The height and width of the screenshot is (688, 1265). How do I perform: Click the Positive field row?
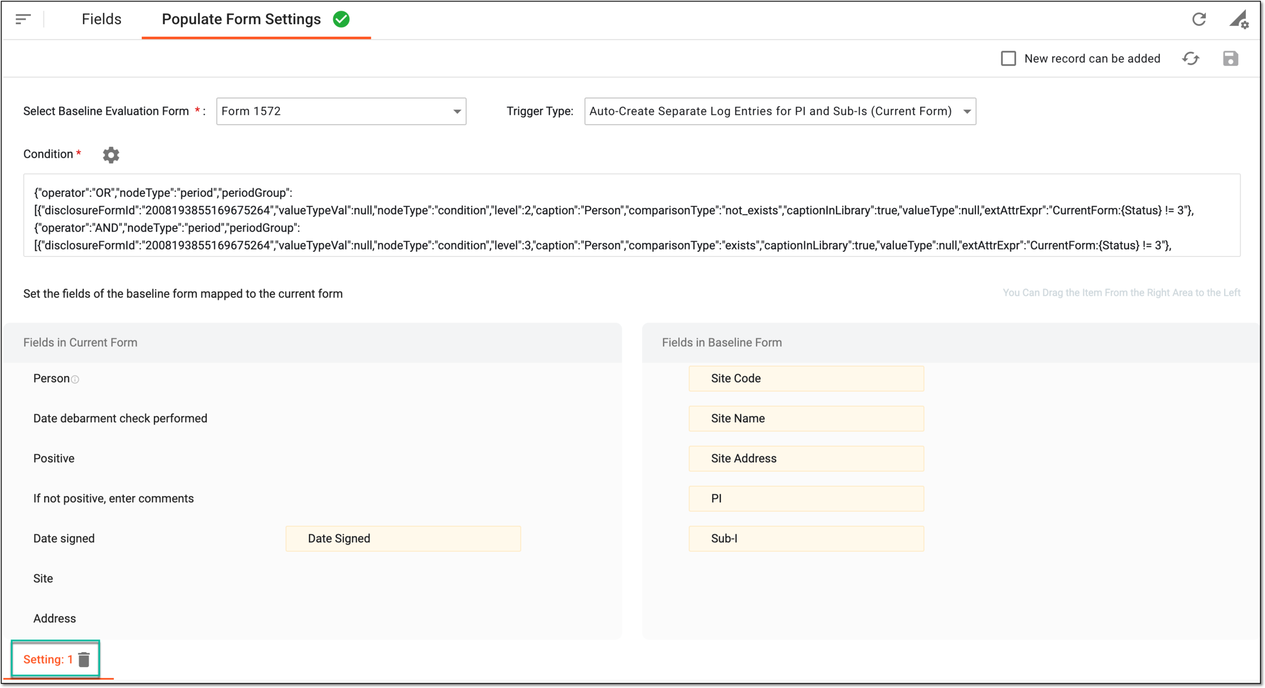[x=313, y=458]
